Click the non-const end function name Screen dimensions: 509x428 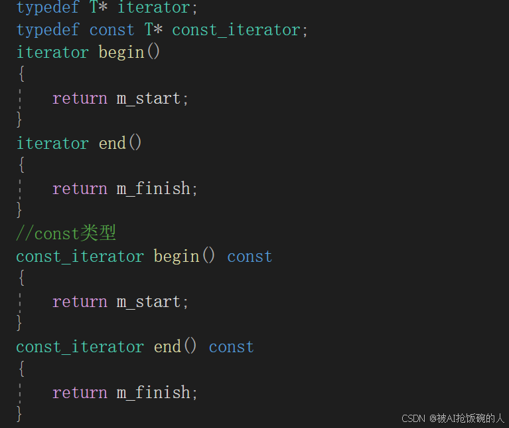coord(112,144)
